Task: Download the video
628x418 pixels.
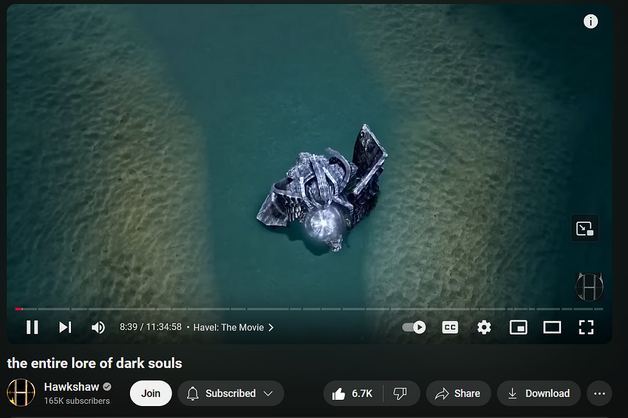Action: tap(539, 393)
